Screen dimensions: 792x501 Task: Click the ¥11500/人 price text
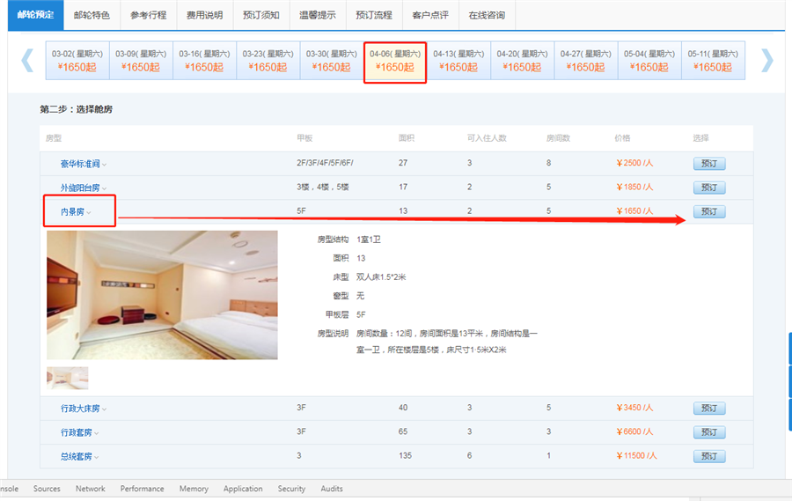click(x=636, y=455)
